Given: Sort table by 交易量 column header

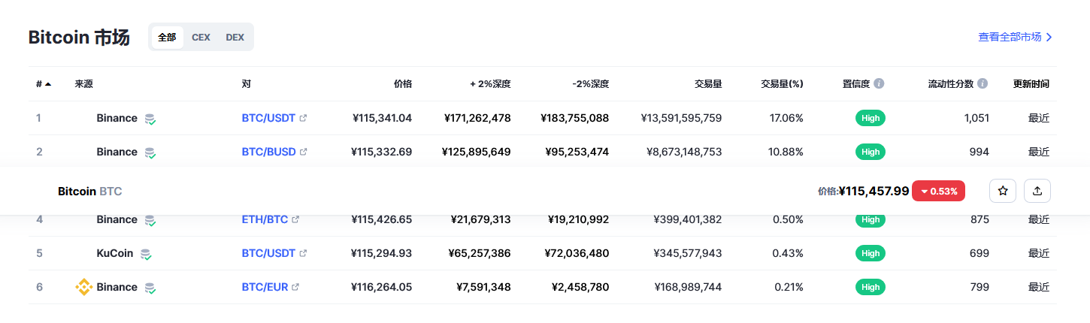Looking at the screenshot, I should coord(708,83).
